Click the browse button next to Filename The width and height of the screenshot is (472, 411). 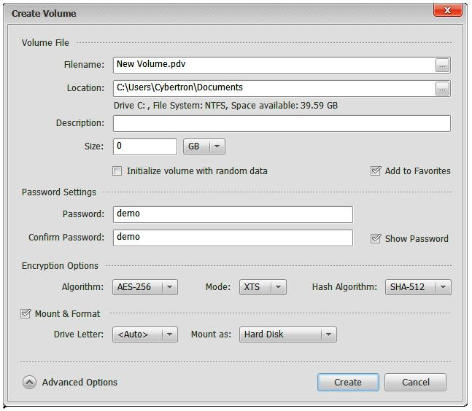442,66
